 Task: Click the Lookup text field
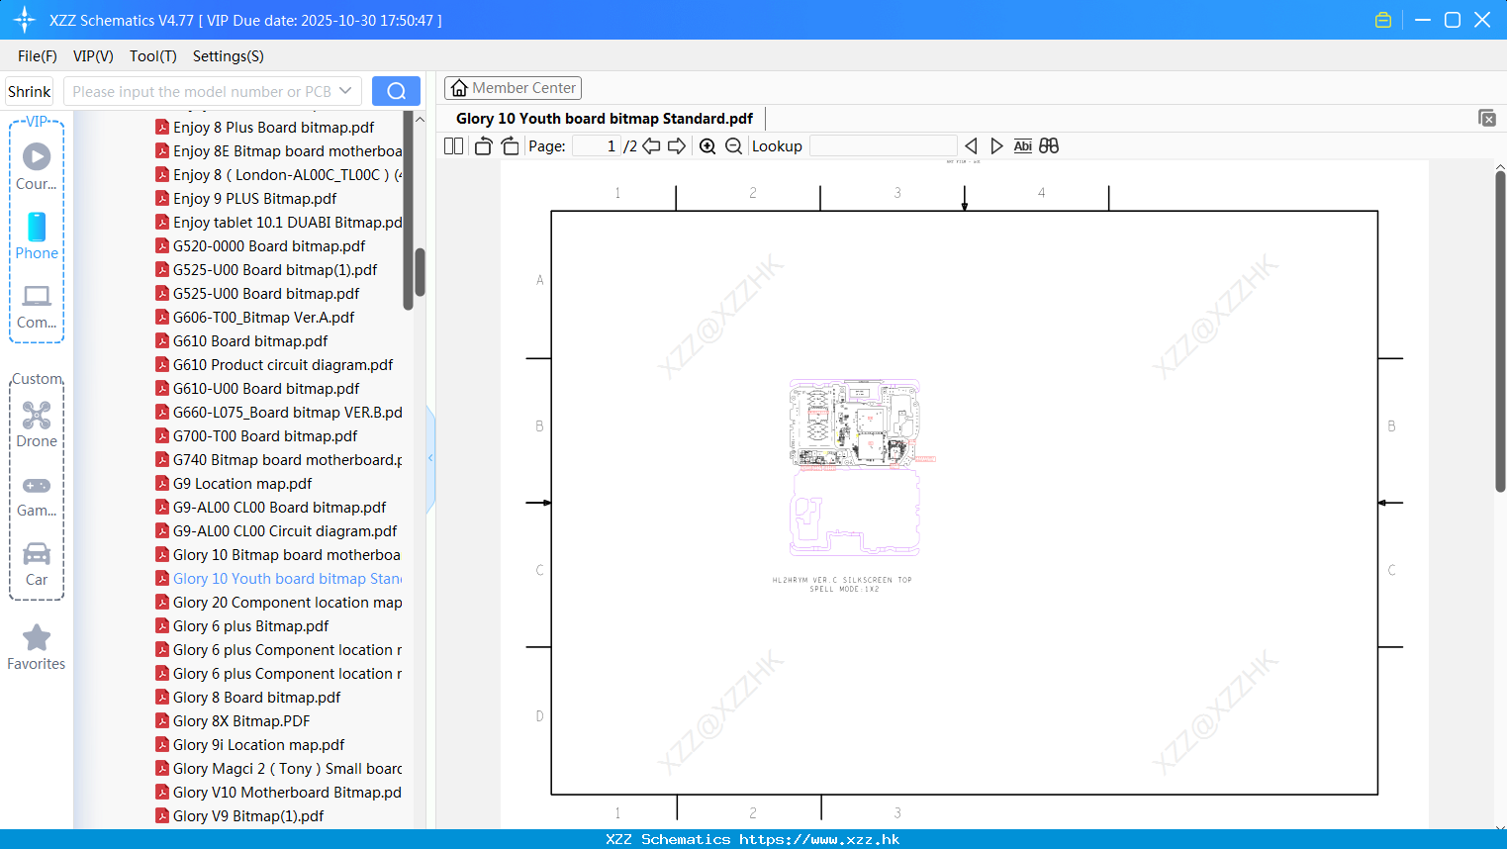(884, 145)
